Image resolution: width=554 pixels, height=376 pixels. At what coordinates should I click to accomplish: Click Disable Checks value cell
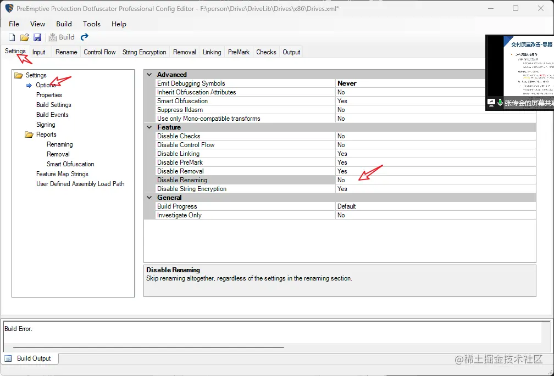[x=435, y=136]
